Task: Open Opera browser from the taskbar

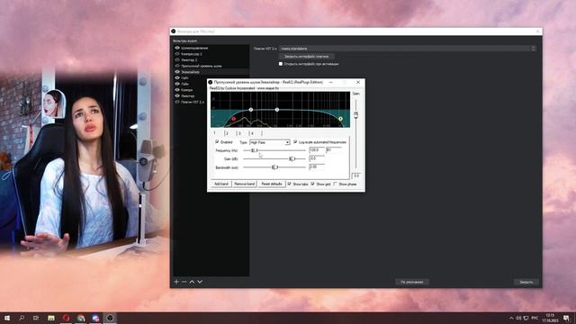Action: click(66, 318)
